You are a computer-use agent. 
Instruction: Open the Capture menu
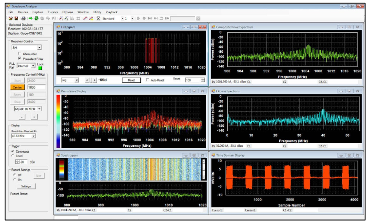point(38,12)
